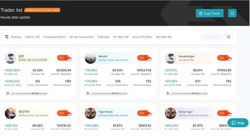This screenshot has width=250, height=139.
Task: Sort by Accum P/L Ratio
Action: click(142, 37)
